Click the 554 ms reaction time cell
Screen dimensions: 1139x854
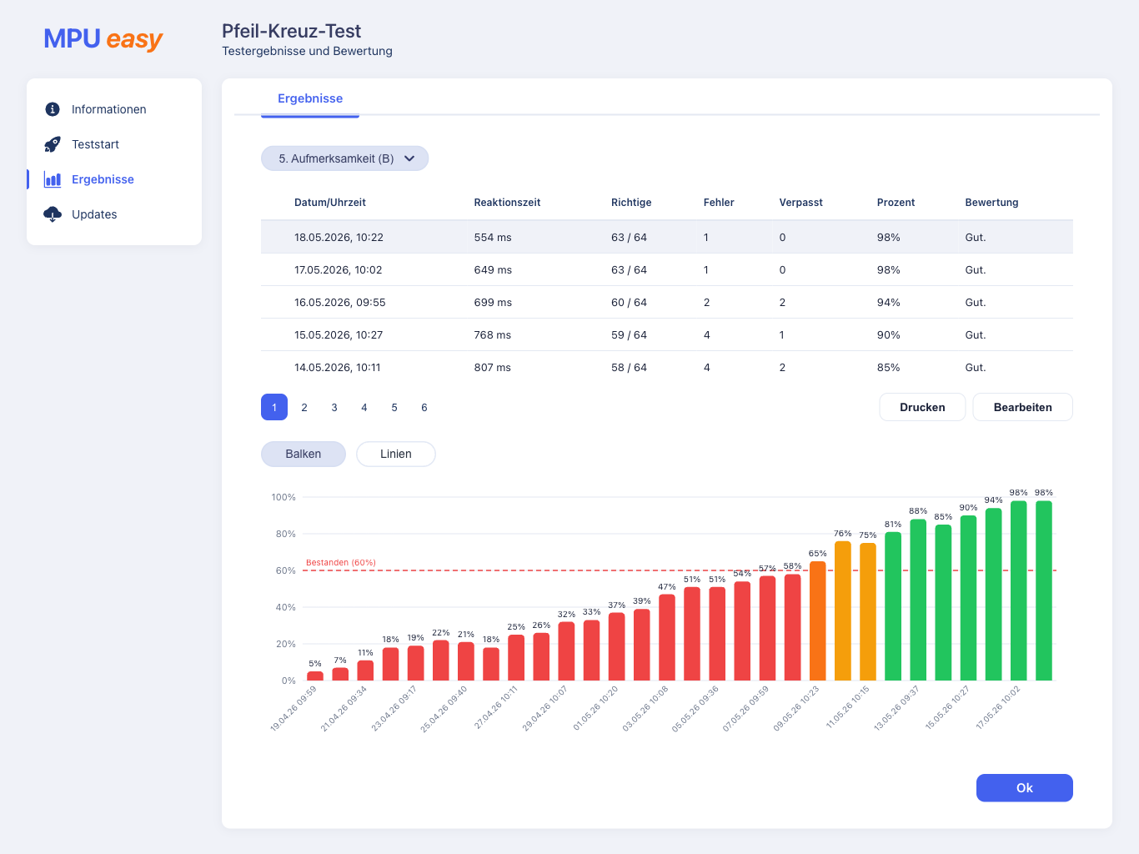pyautogui.click(x=493, y=238)
